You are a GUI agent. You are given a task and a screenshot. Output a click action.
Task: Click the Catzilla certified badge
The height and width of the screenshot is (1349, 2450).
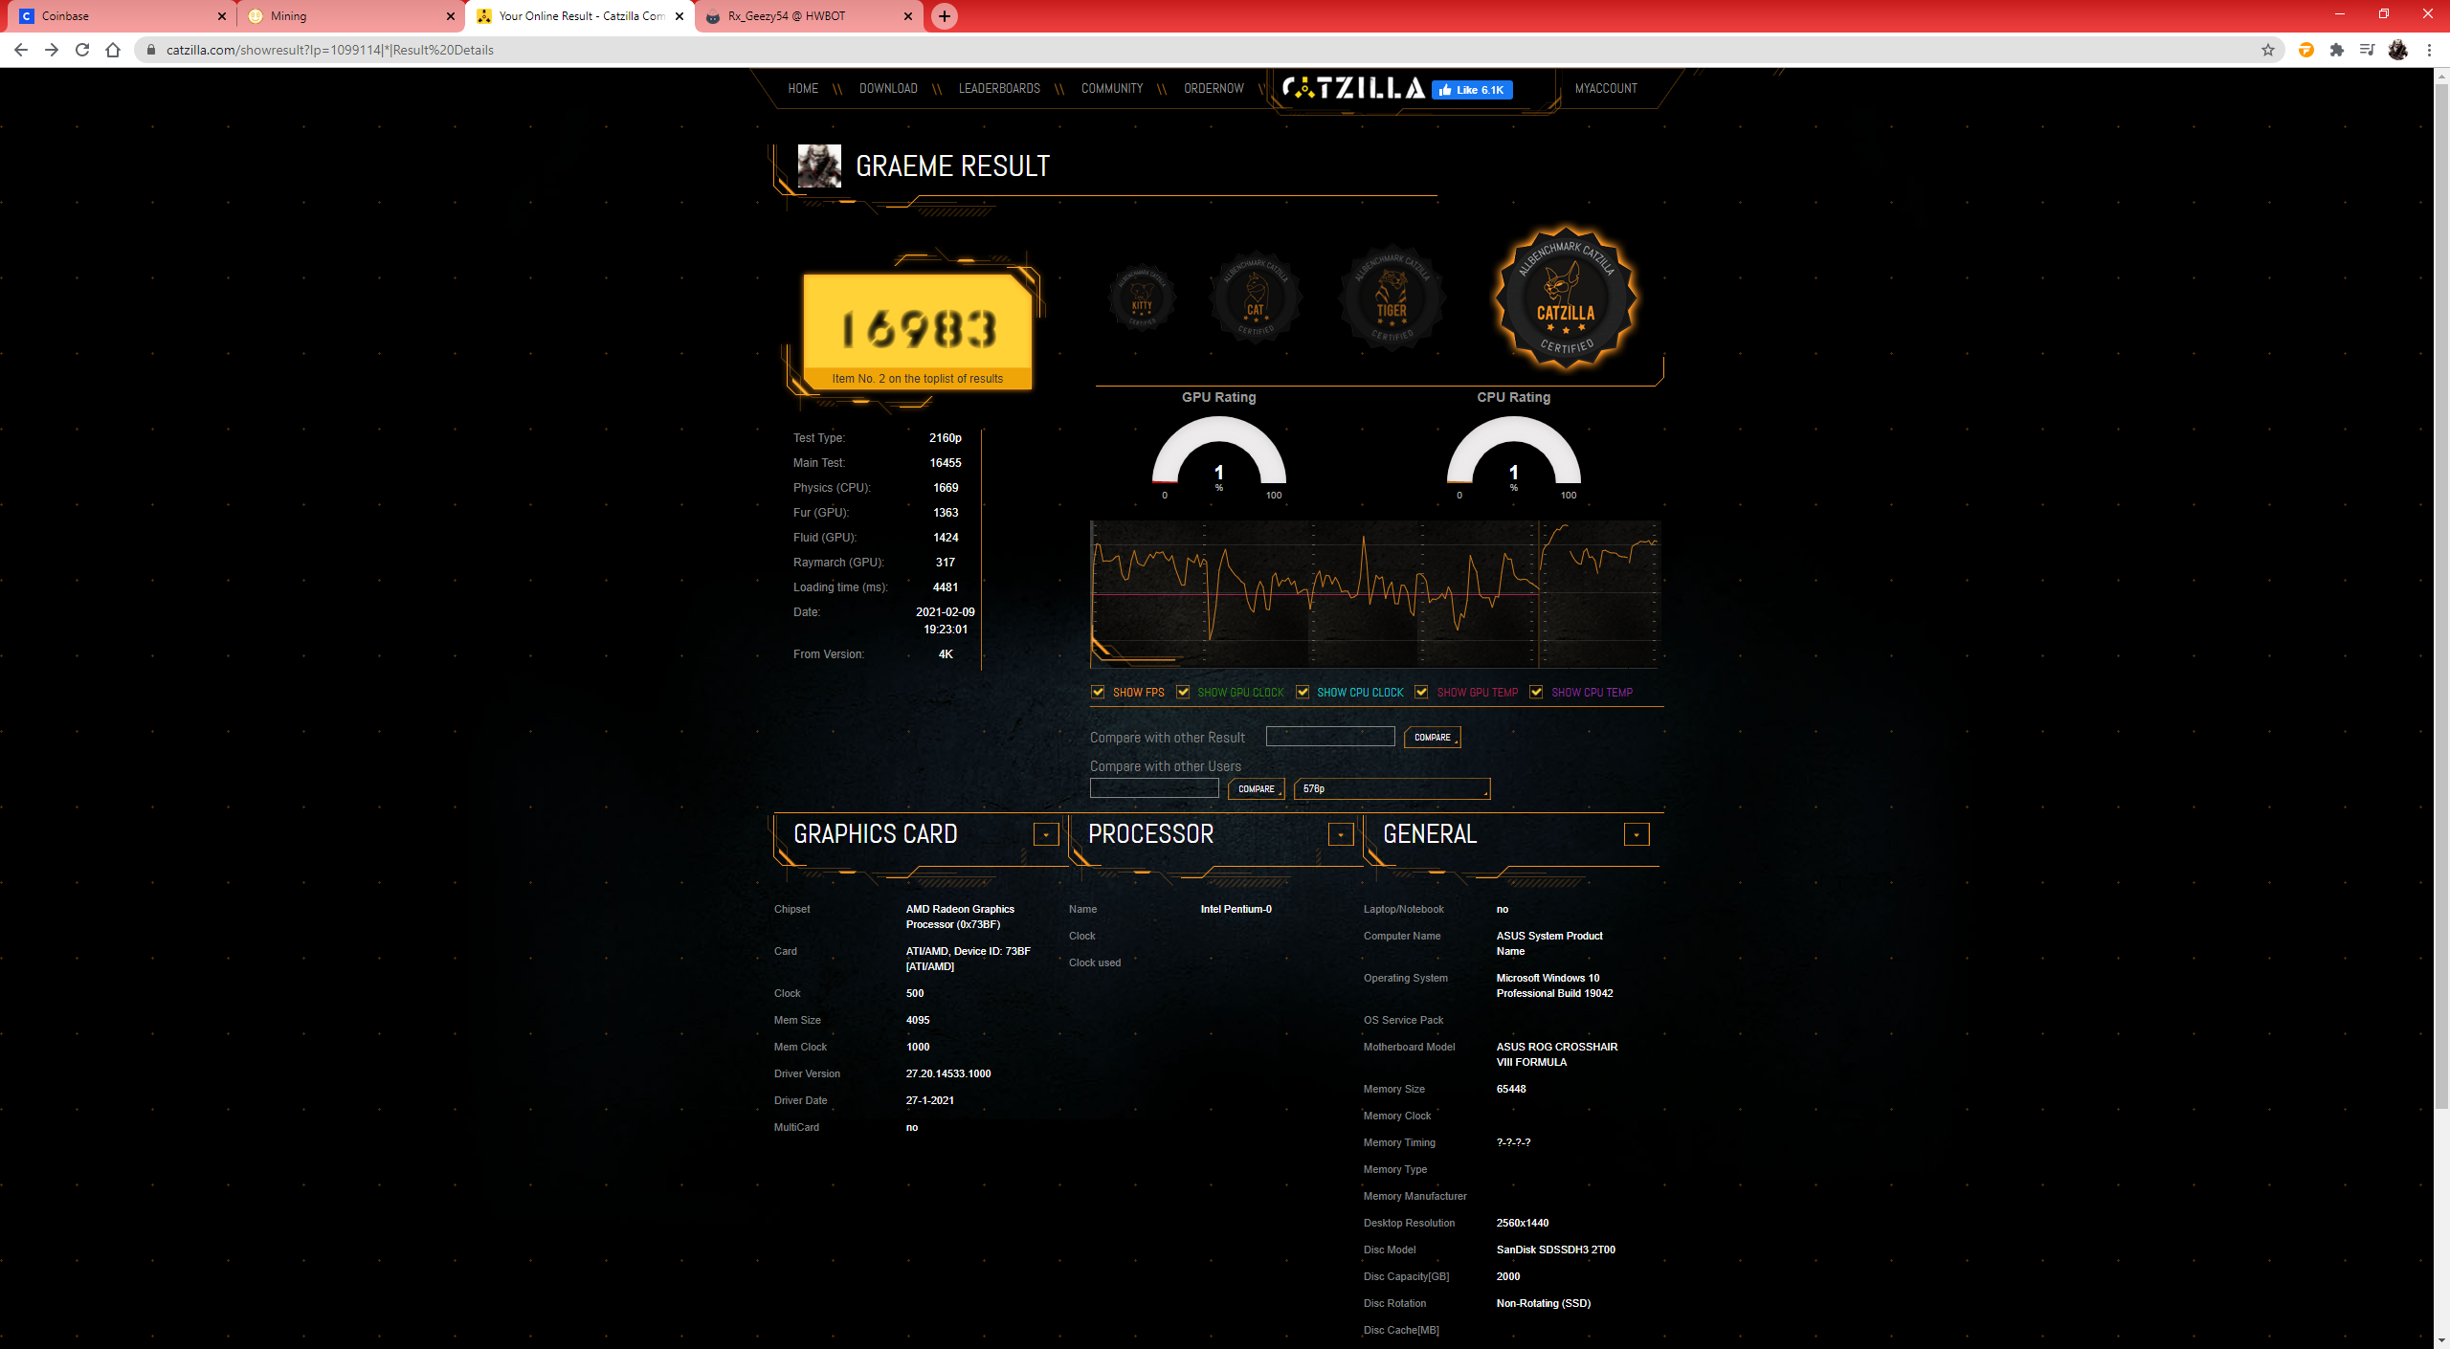click(1566, 299)
